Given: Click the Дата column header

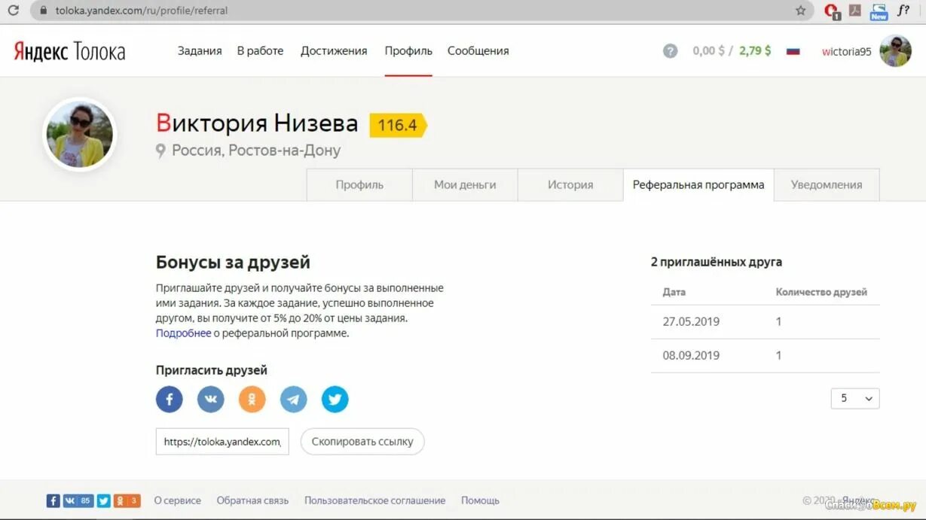Looking at the screenshot, I should (674, 292).
